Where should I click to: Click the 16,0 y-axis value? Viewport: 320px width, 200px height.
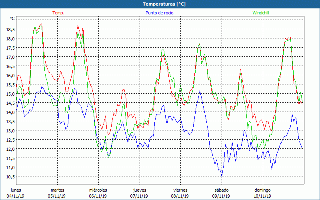pyautogui.click(x=10, y=76)
